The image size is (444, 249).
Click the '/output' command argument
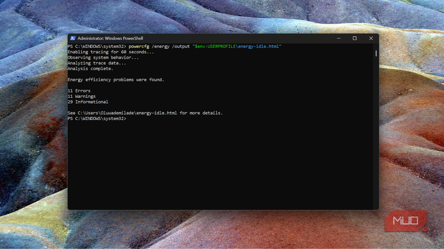181,46
